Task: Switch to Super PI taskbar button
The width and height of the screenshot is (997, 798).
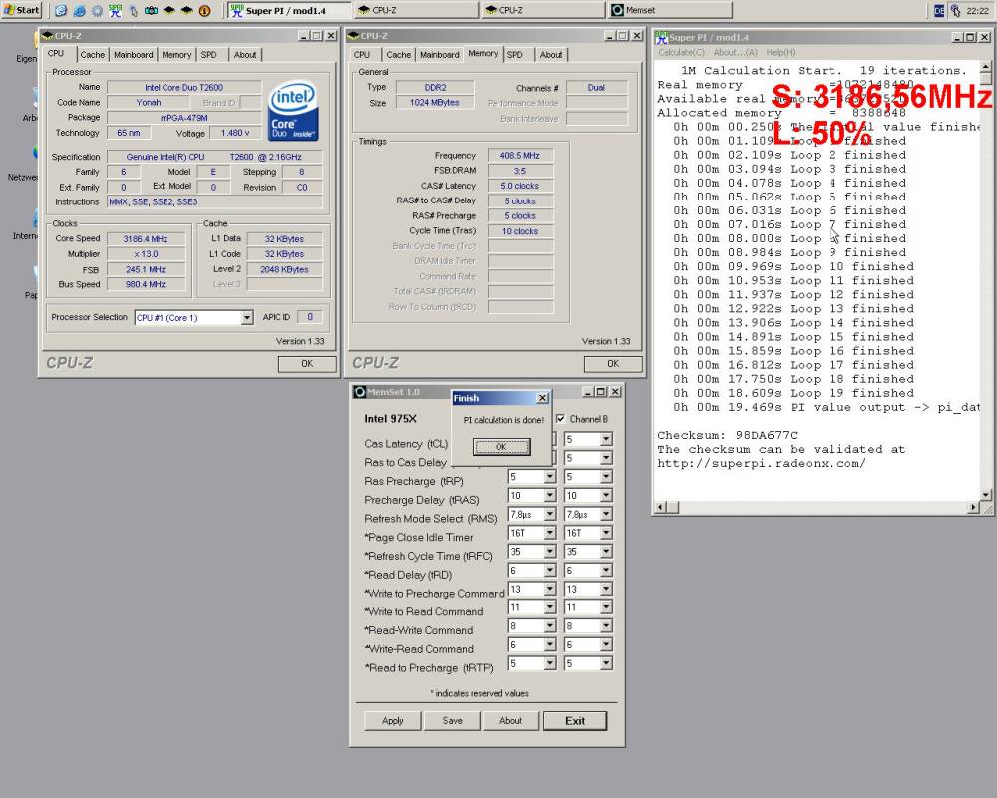Action: pos(289,10)
